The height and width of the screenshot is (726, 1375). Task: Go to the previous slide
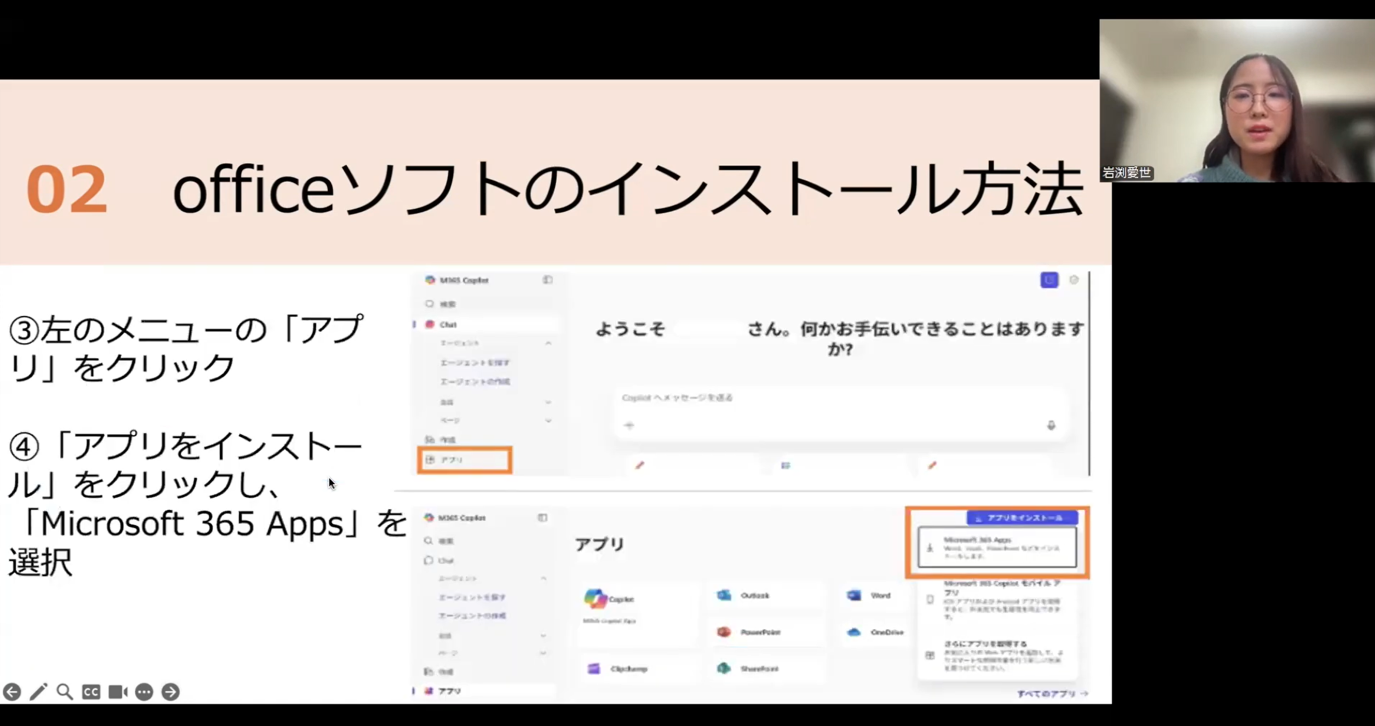tap(12, 692)
